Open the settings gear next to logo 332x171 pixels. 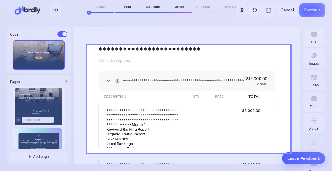[56, 10]
